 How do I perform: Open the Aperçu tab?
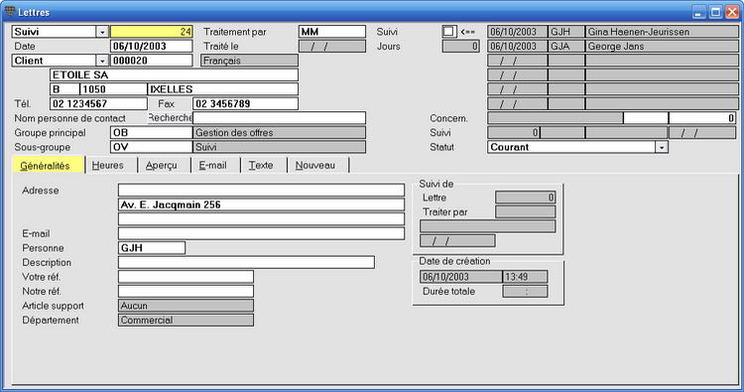162,166
